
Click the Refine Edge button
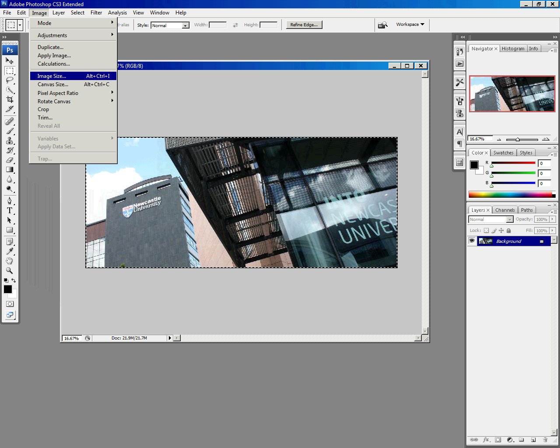click(304, 25)
